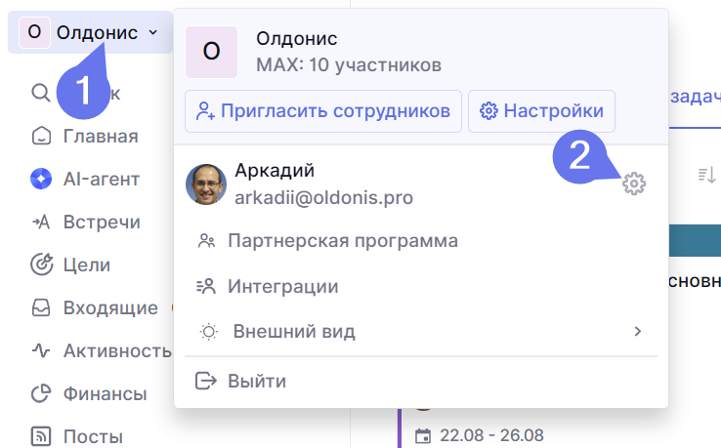721x448 pixels.
Task: Open profile settings gear next to Аркадий
Action: (634, 183)
